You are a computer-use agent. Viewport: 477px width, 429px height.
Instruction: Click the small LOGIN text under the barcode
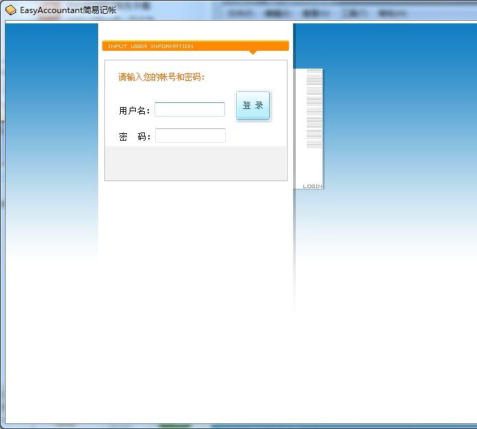312,186
